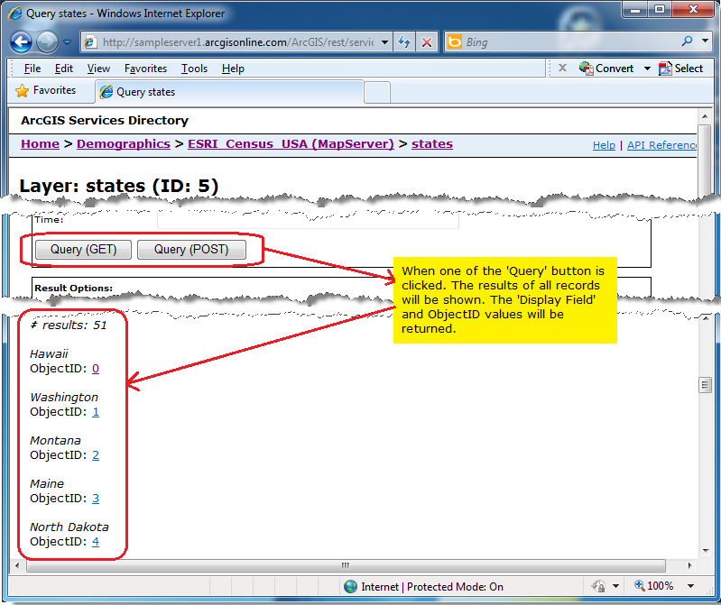Screen dimensions: 721x605
Task: Open recent pages dropdown beside Forward button
Action: [x=67, y=42]
